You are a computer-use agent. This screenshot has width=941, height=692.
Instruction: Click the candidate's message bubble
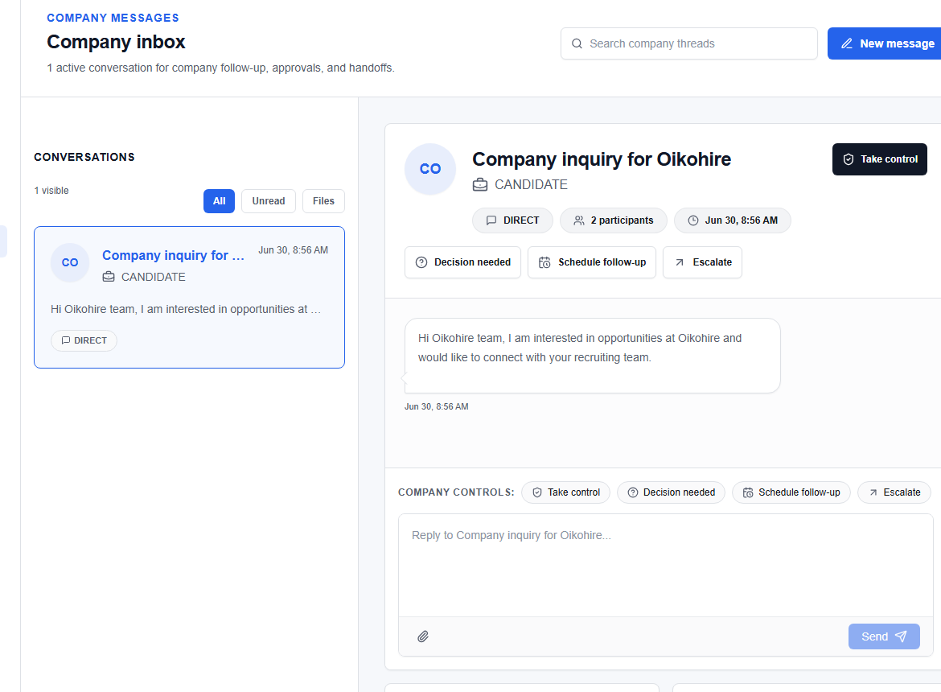(592, 356)
